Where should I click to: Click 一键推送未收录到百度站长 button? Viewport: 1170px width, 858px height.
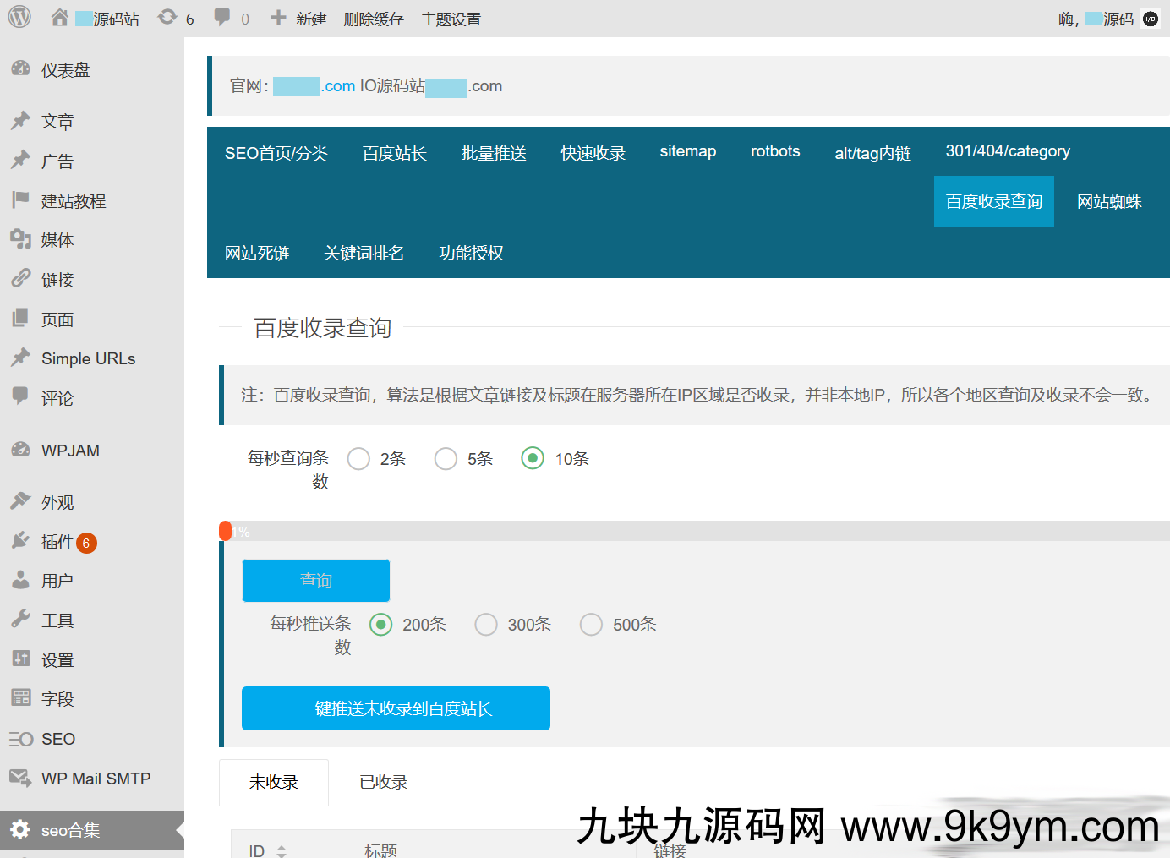[396, 708]
